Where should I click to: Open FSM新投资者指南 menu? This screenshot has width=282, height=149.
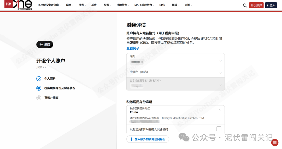tap(49, 5)
